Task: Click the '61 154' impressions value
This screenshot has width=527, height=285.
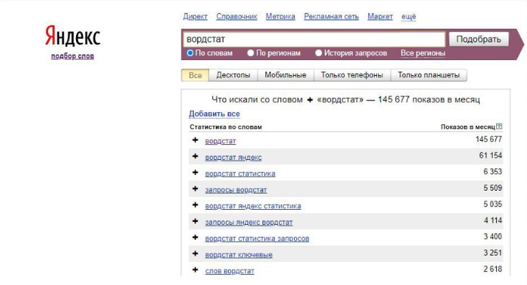Action: [491, 156]
